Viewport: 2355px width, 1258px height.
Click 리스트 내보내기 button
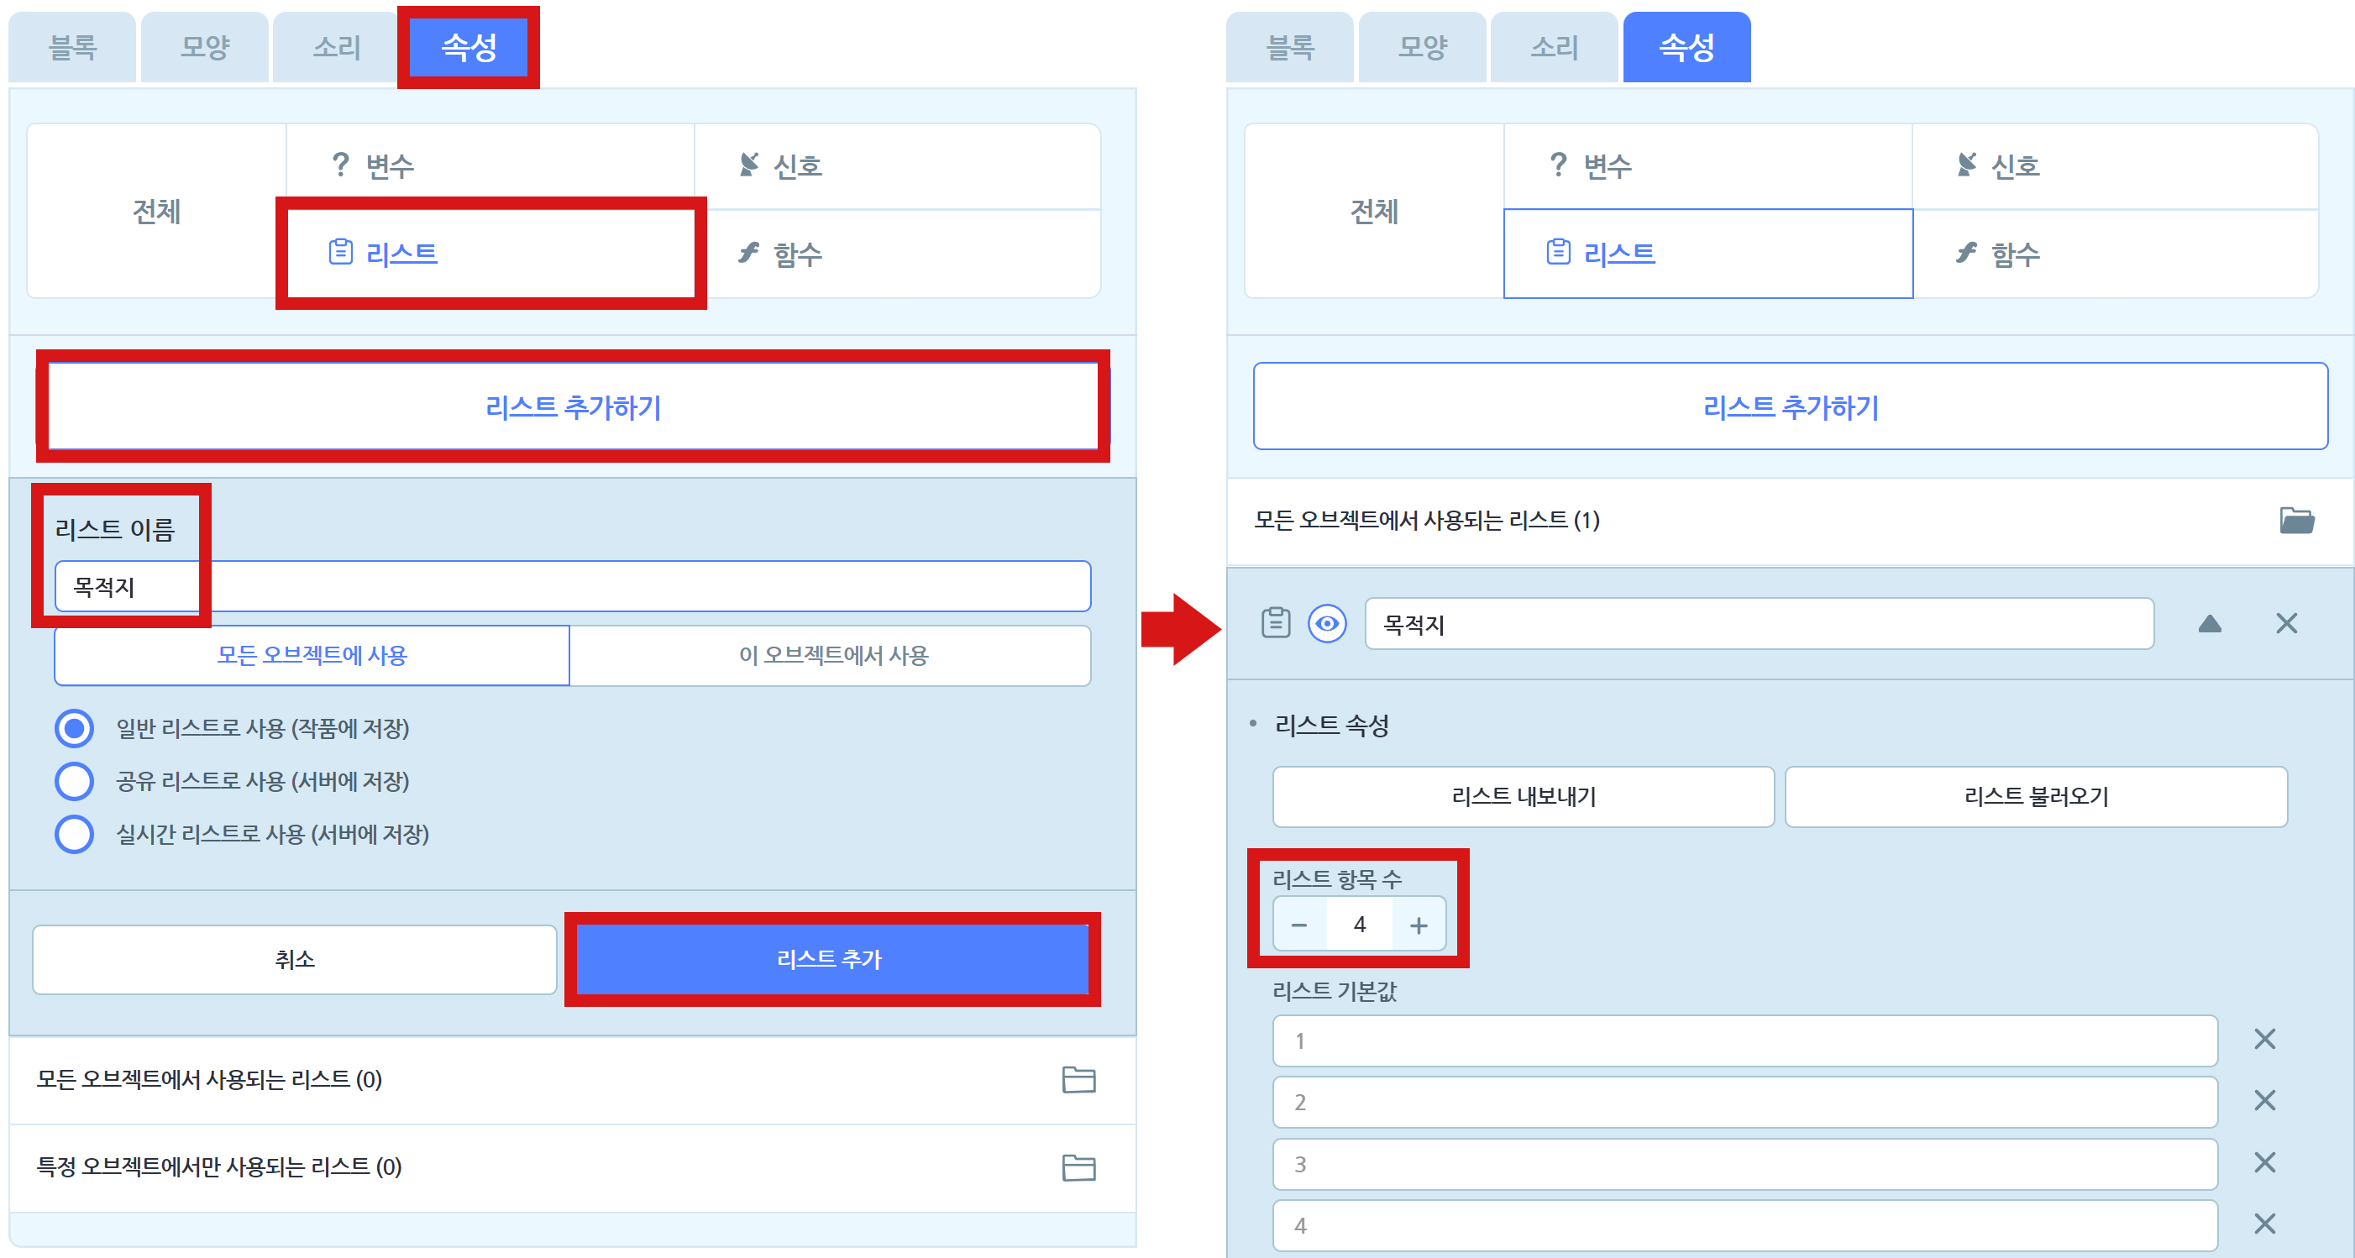1523,796
